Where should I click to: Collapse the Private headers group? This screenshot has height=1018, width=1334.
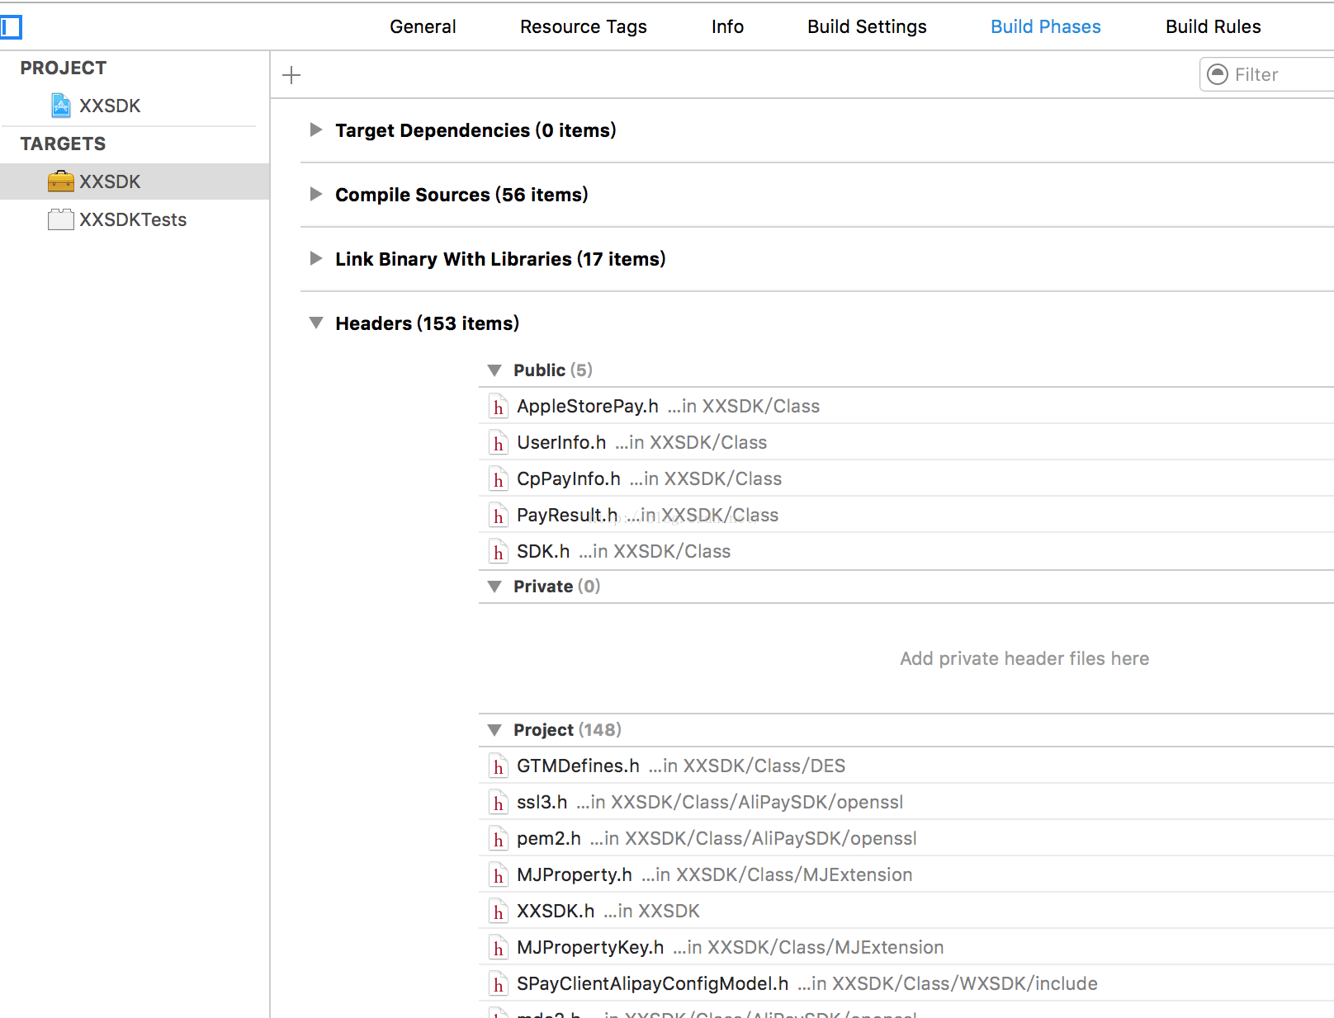click(494, 587)
